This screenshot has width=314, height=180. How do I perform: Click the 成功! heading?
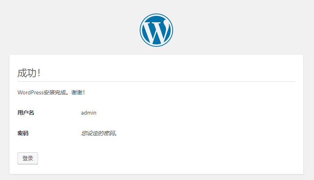(x=29, y=73)
